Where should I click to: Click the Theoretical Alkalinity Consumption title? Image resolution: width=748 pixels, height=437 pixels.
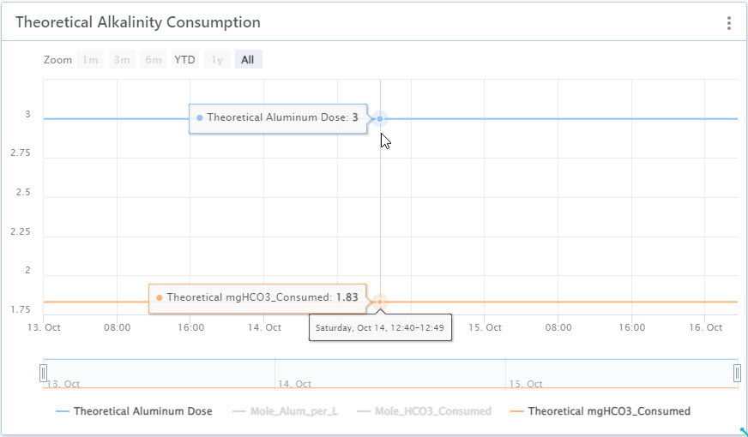pos(138,22)
